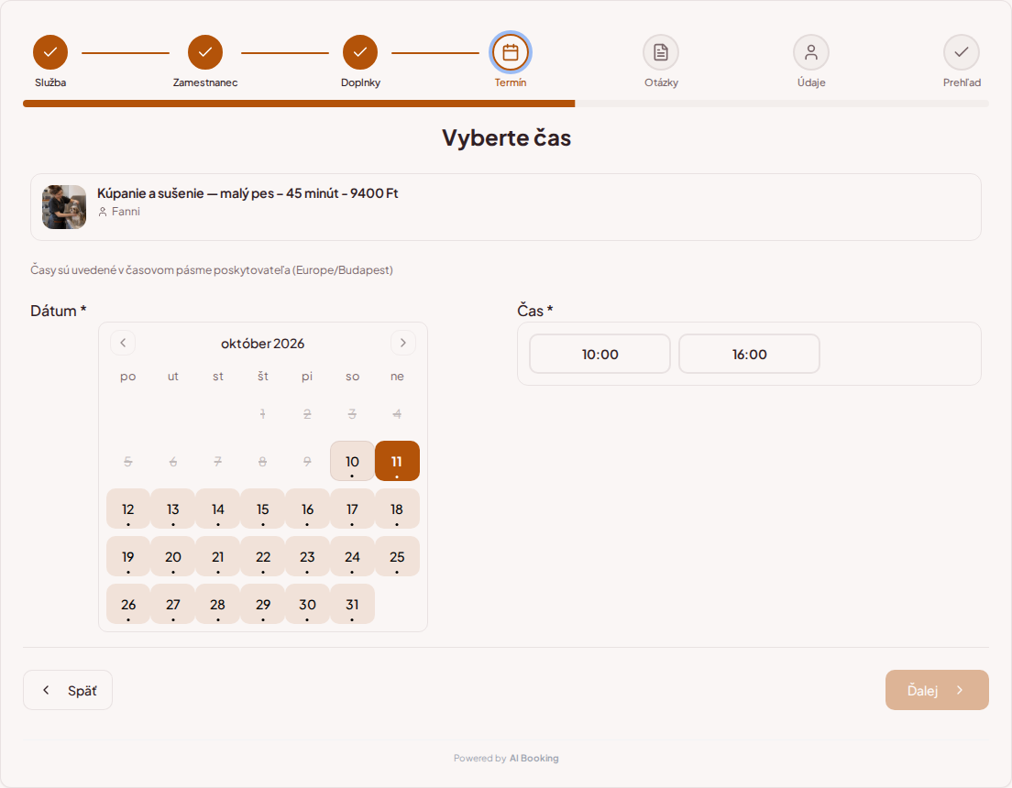Viewport: 1012px width, 788px height.
Task: Click the booking progress bar
Action: pyautogui.click(x=506, y=104)
